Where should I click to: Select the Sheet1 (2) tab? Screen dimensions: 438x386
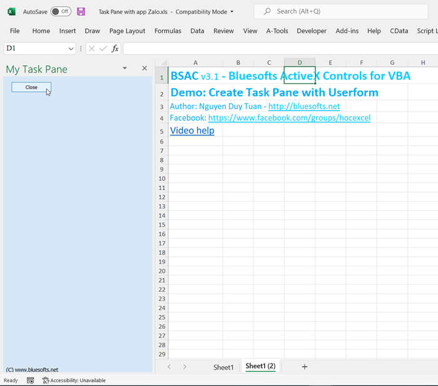260,366
